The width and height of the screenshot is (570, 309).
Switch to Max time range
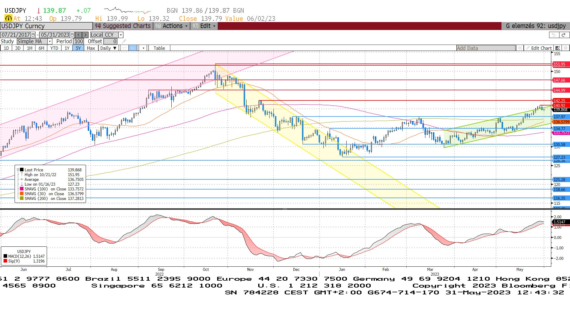tap(91, 48)
